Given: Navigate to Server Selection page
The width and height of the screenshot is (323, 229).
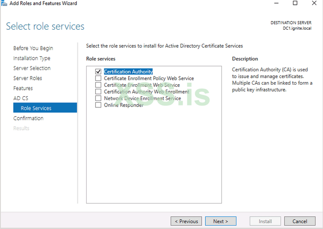Looking at the screenshot, I should (x=32, y=68).
